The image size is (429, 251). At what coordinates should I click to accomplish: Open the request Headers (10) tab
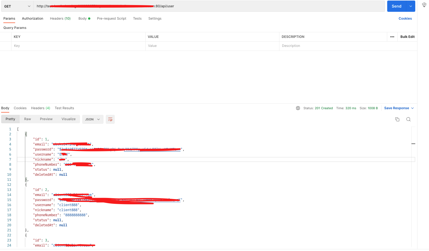(x=60, y=19)
